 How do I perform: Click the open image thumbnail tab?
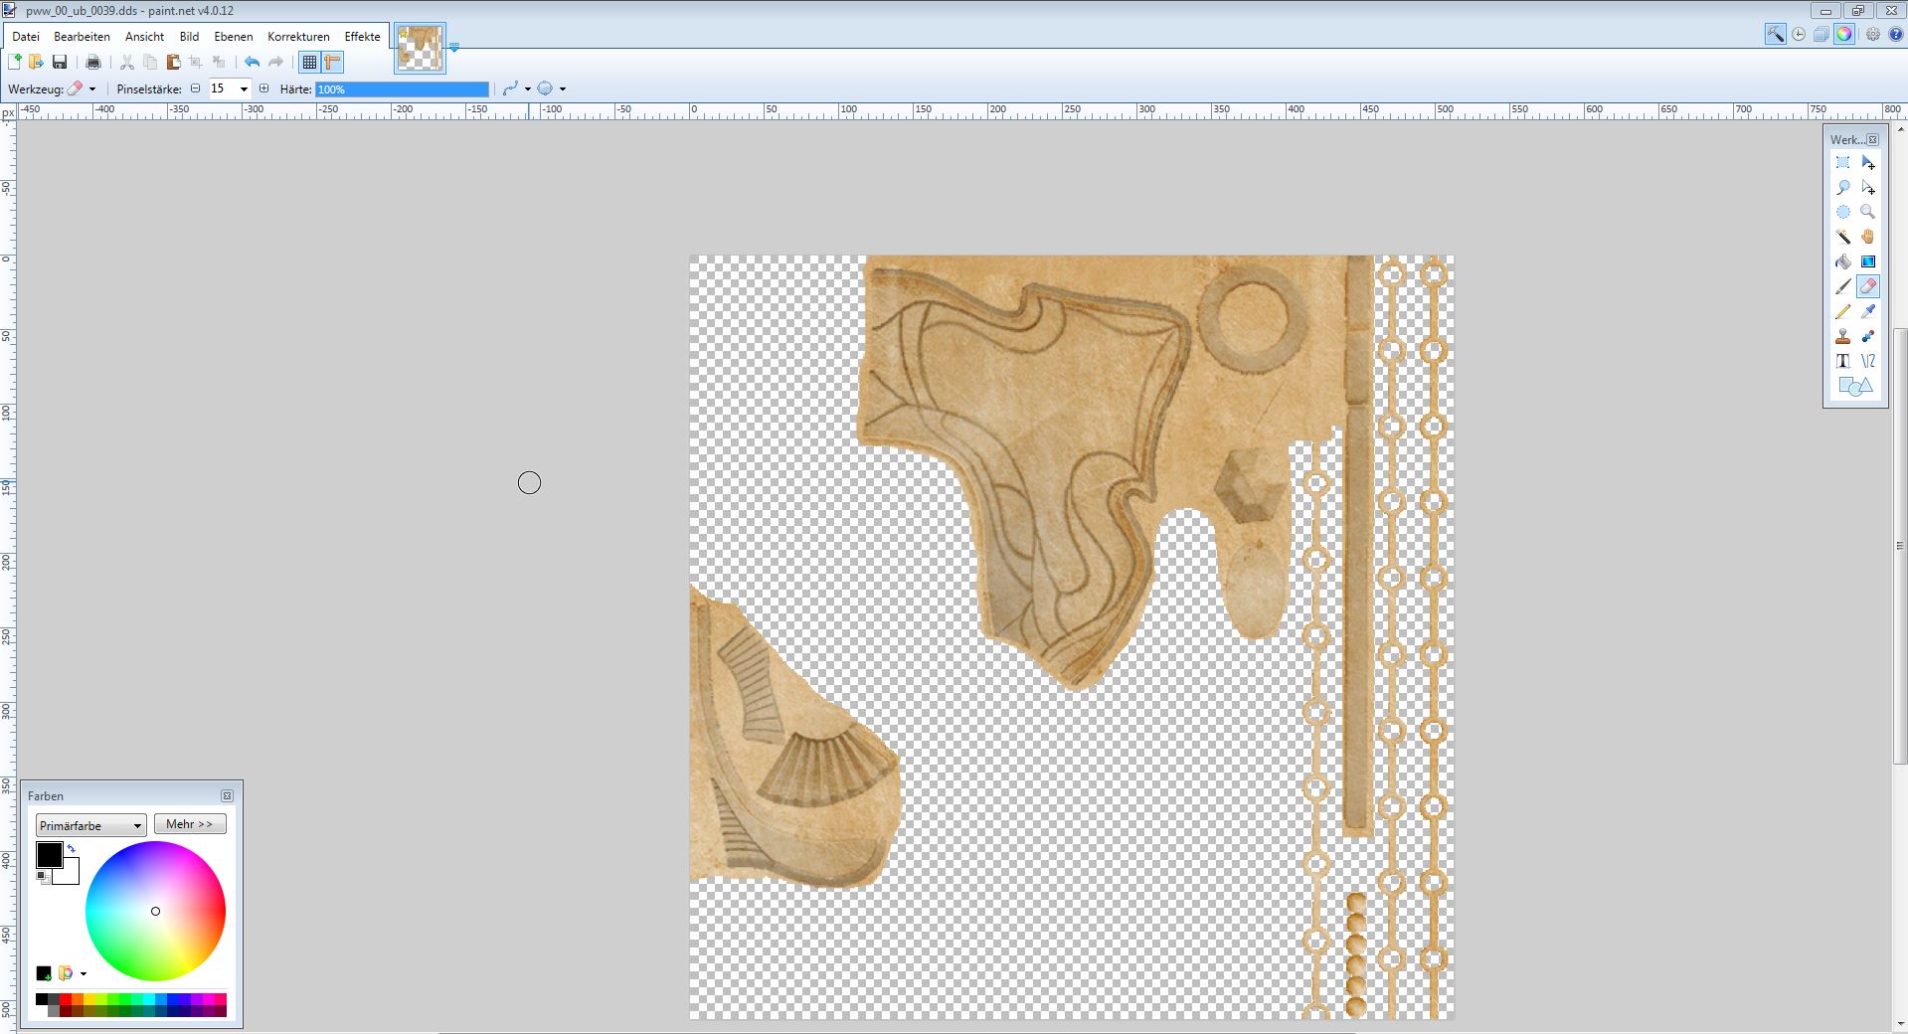tap(420, 49)
